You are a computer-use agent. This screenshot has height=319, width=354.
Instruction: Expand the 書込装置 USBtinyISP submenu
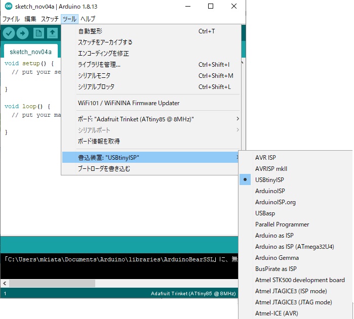click(x=151, y=157)
